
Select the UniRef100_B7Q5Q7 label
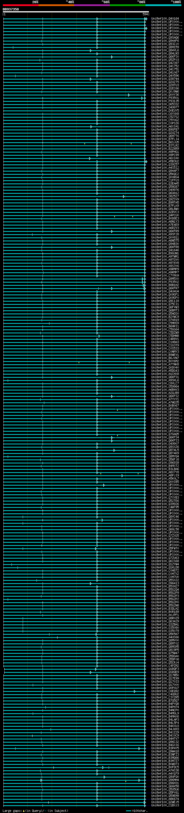click(x=165, y=701)
